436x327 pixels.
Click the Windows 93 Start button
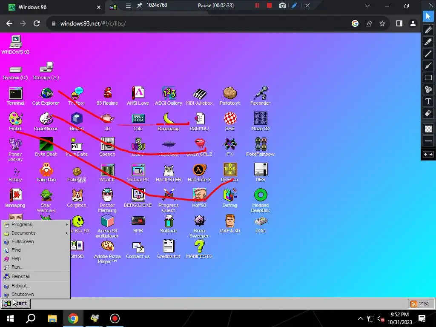[16, 303]
